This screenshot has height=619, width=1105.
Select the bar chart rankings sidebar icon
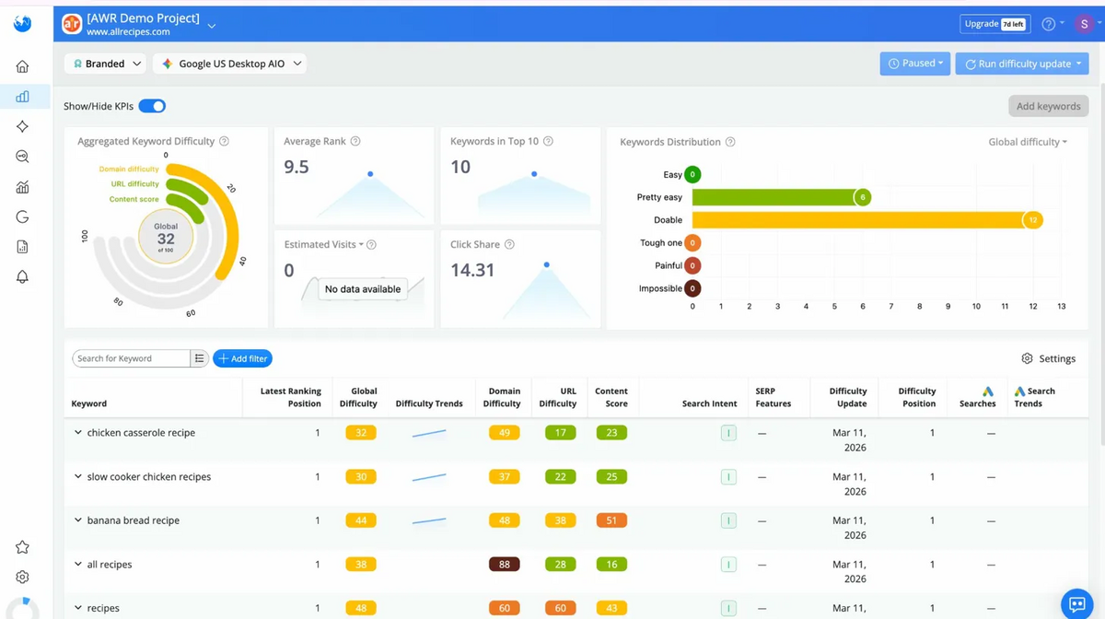pyautogui.click(x=22, y=96)
